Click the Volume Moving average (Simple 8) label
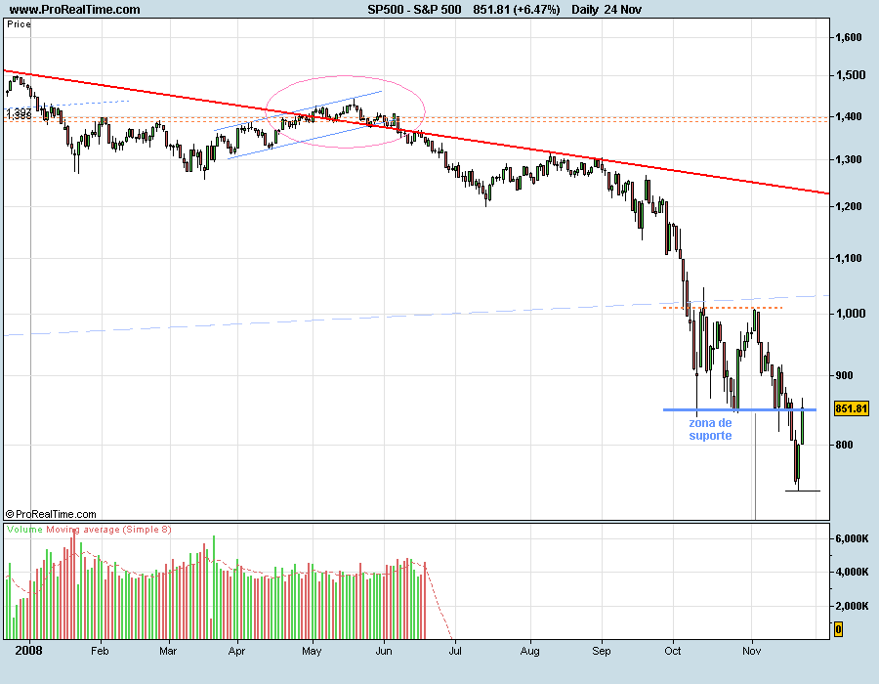Screen dimensions: 879x684 [x=89, y=530]
